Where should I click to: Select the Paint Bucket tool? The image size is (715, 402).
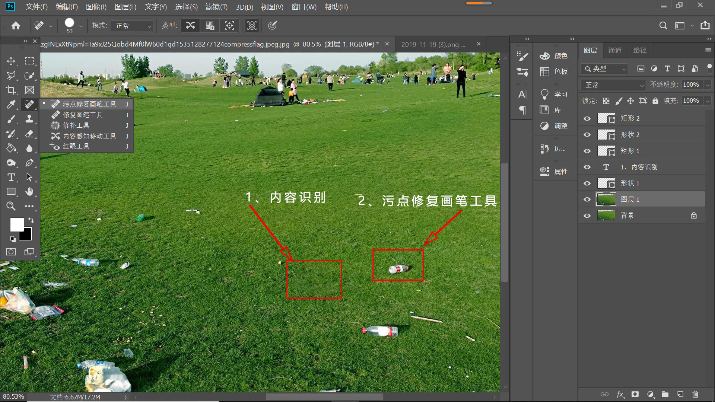click(11, 148)
